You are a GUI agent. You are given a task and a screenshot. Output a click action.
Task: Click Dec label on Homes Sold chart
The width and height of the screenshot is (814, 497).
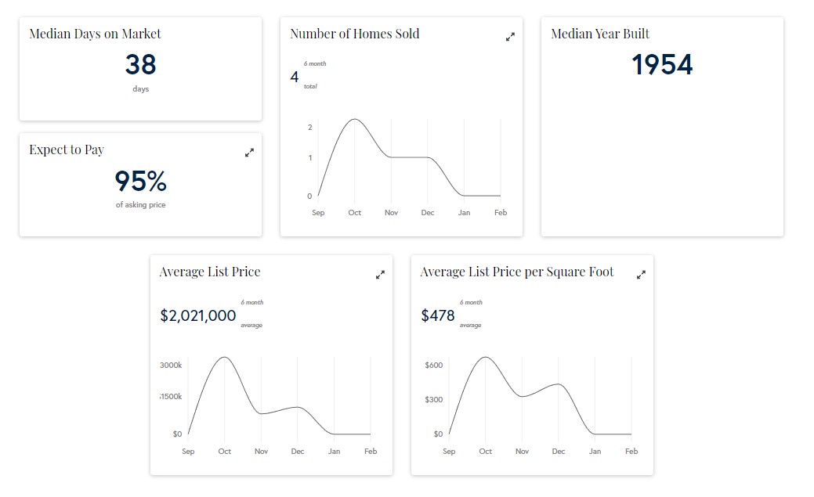coord(428,213)
